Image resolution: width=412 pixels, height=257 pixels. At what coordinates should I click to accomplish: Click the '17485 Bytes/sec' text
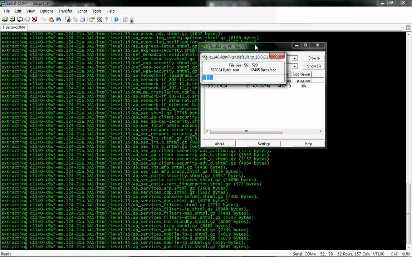[x=263, y=70]
